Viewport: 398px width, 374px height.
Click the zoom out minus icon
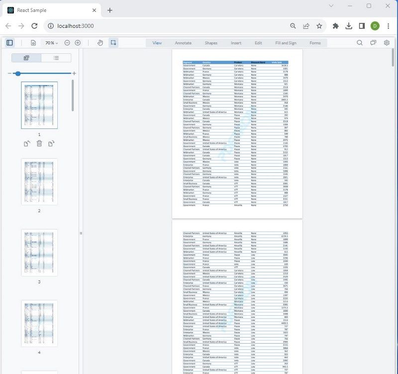[67, 43]
